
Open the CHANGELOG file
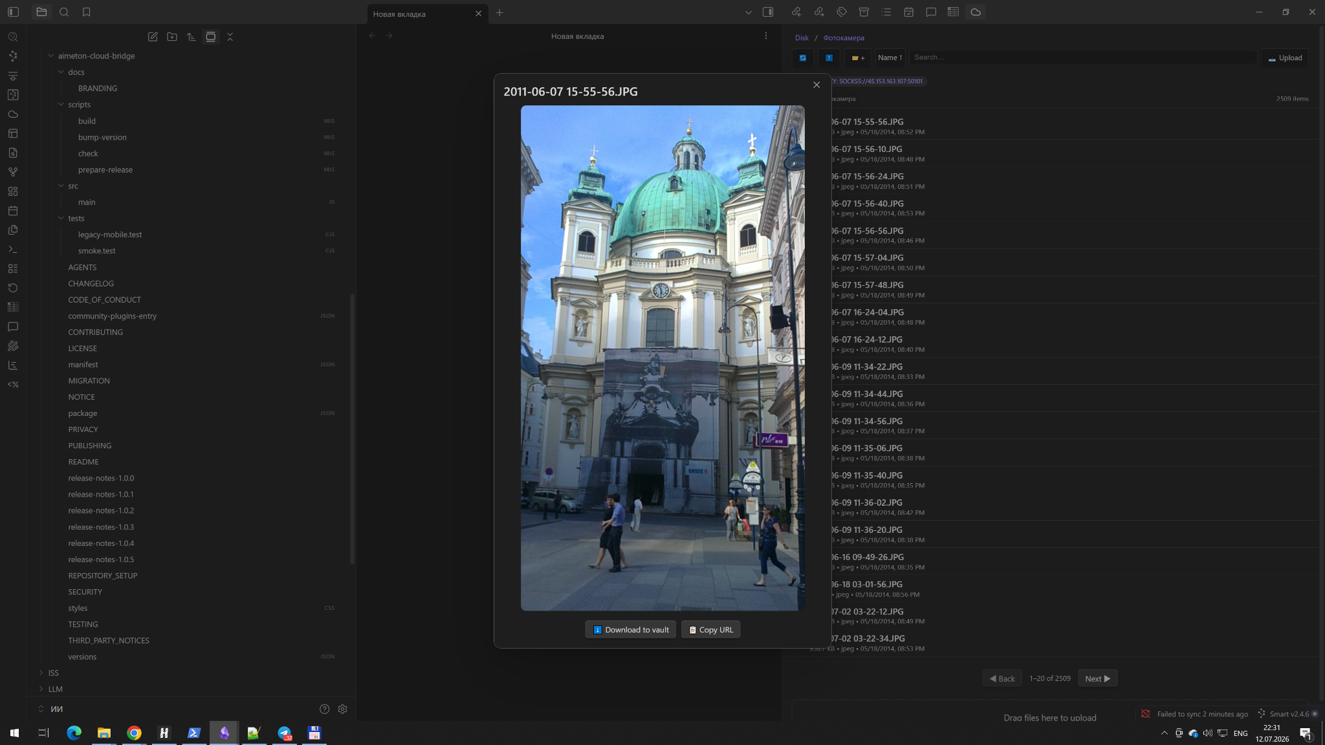91,284
